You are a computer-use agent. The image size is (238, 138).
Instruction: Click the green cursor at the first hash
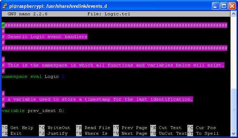3,25
